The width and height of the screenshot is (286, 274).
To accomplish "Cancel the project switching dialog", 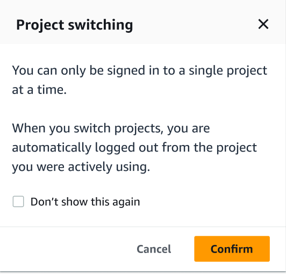I will pyautogui.click(x=154, y=249).
